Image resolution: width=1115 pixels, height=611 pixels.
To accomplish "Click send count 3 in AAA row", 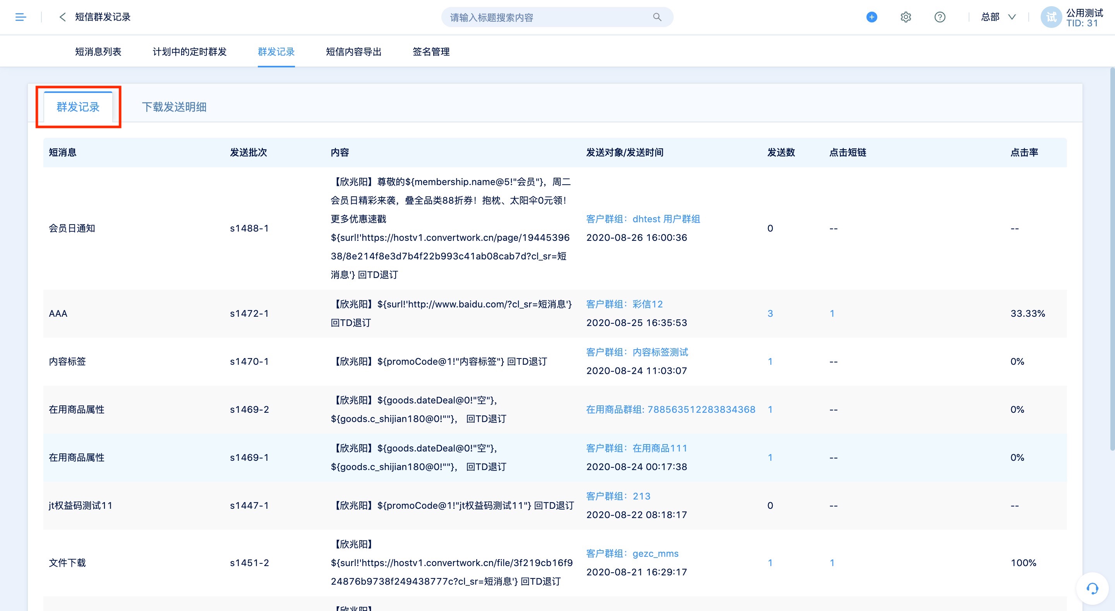I will [x=770, y=314].
